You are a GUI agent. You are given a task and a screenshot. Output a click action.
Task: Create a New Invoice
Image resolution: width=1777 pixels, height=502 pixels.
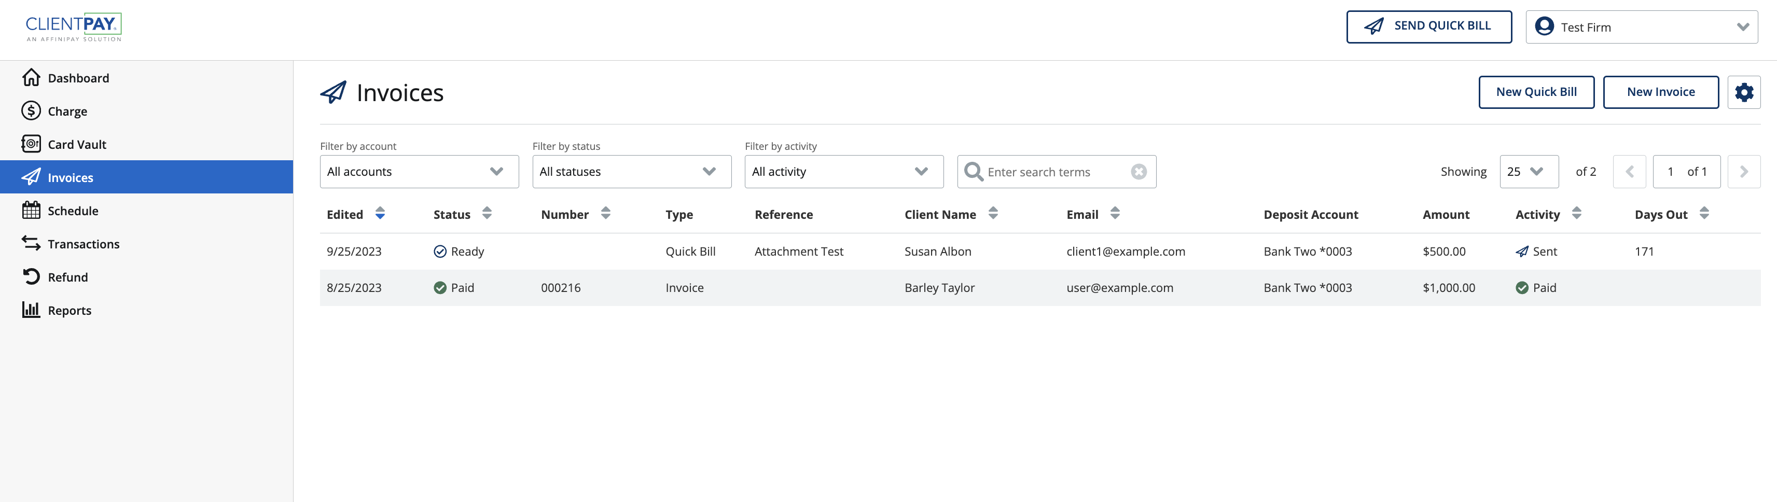point(1660,92)
